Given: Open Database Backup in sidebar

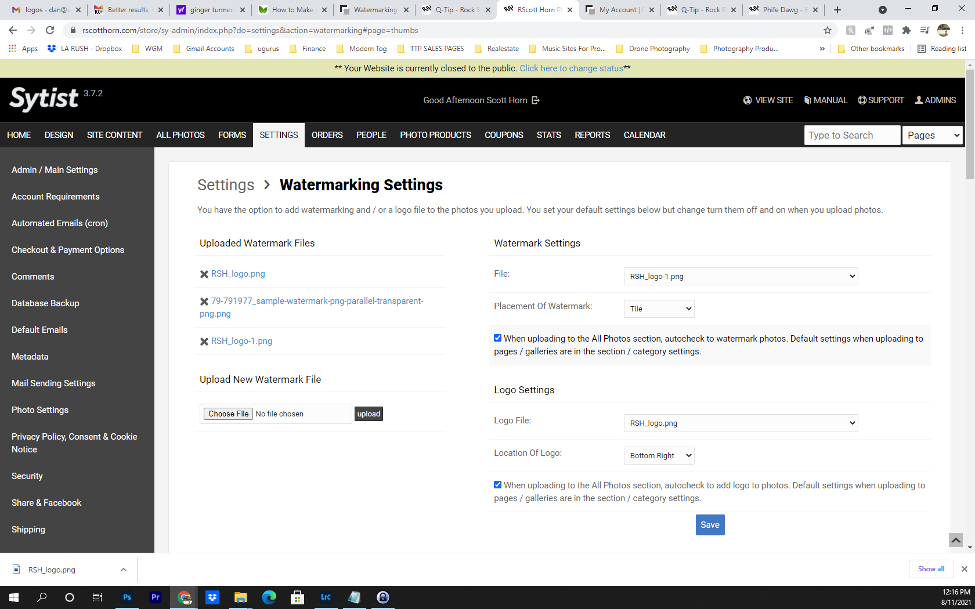Looking at the screenshot, I should [45, 303].
